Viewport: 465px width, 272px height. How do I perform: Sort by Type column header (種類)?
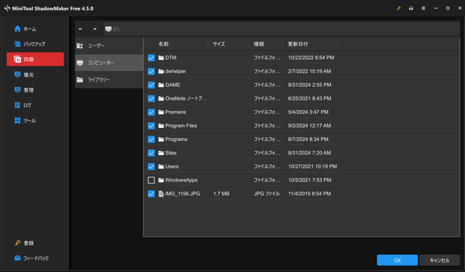tap(259, 44)
